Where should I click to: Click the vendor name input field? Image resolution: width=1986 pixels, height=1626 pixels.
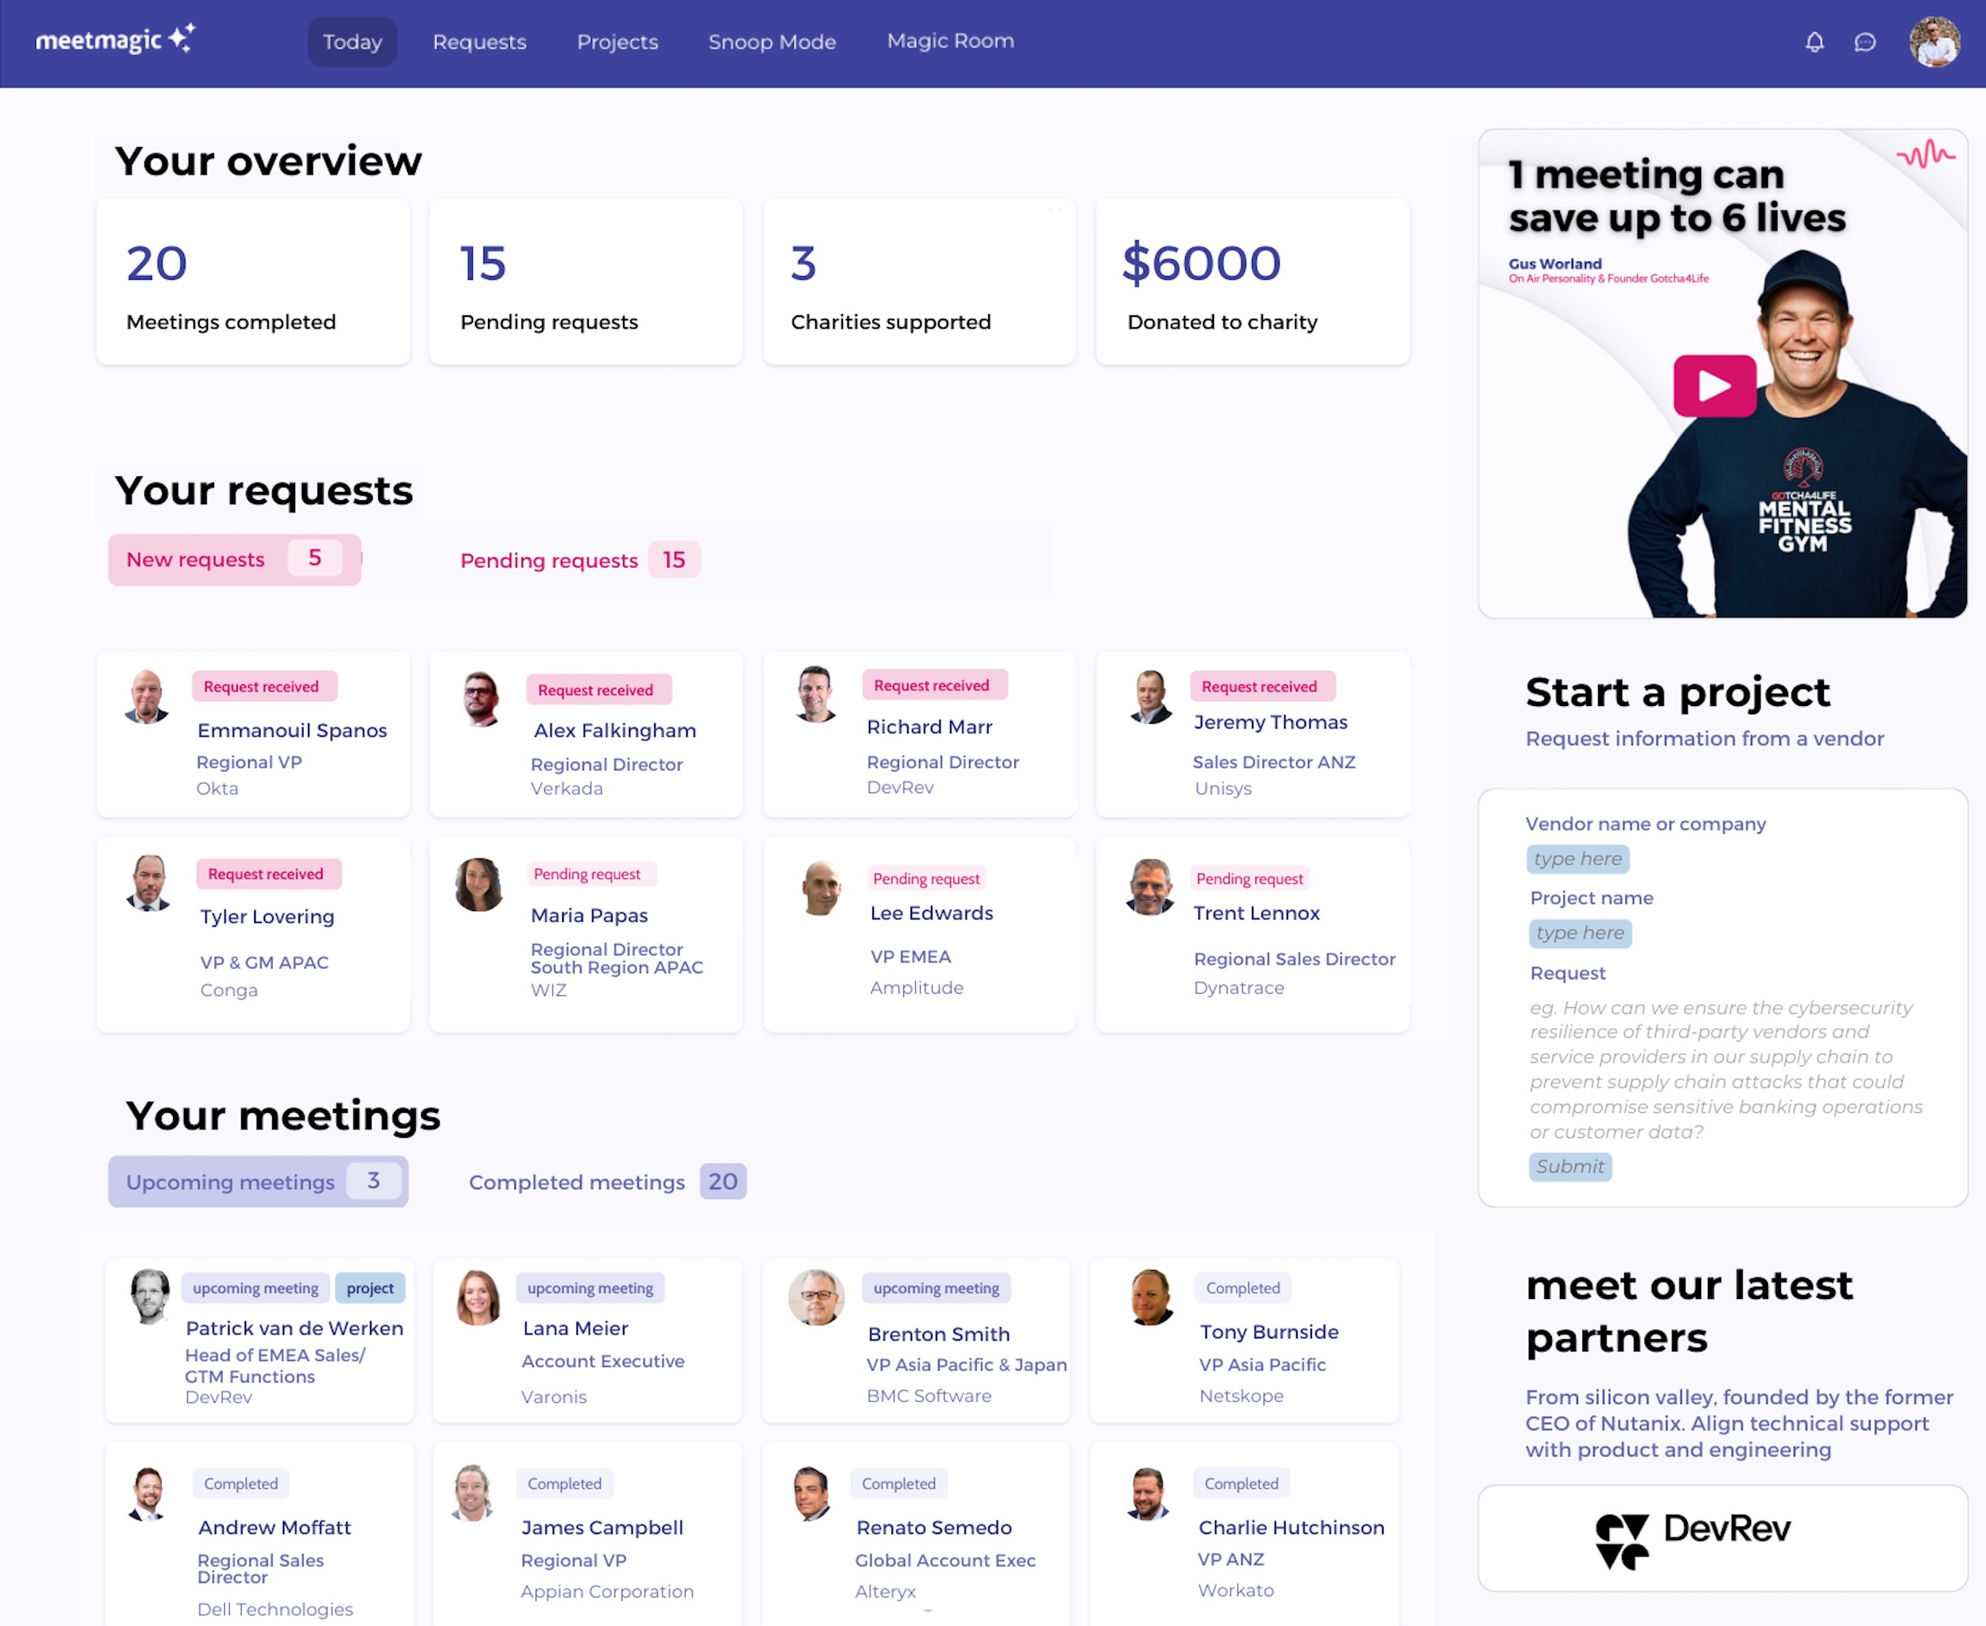point(1575,857)
